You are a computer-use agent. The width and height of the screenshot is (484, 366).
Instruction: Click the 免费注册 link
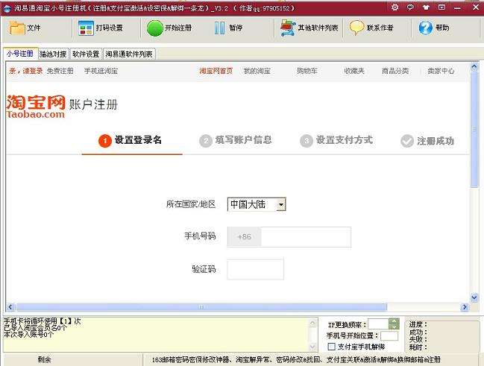tap(60, 72)
